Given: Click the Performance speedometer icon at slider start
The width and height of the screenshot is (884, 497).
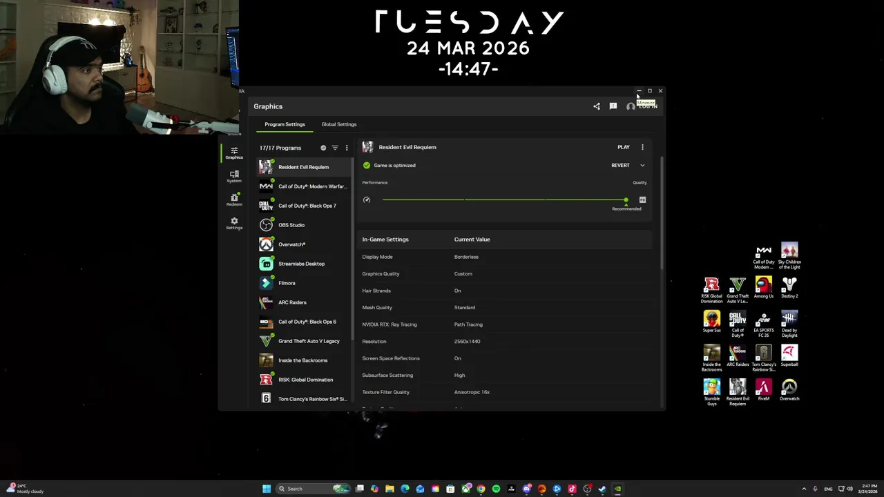Looking at the screenshot, I should pos(367,200).
